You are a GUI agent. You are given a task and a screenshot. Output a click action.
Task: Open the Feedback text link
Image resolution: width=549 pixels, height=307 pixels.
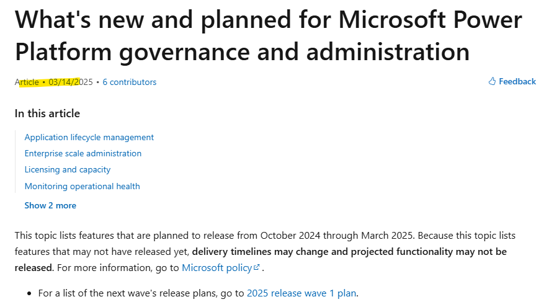coord(517,82)
